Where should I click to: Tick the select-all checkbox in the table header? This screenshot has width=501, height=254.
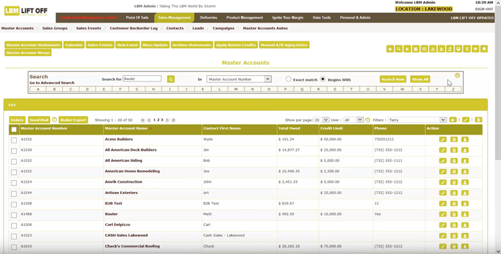click(14, 129)
